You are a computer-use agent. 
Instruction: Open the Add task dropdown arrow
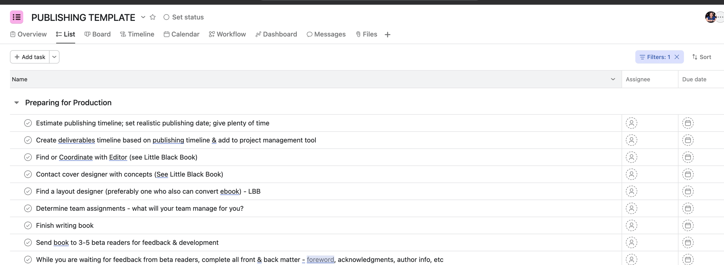pyautogui.click(x=54, y=57)
